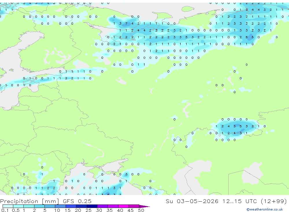This screenshot has height=212, width=289.
Task: Select the legend swatch between 0.5 and 1
Action: coord(18,206)
